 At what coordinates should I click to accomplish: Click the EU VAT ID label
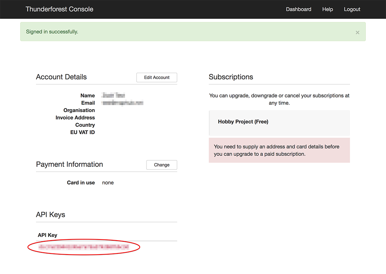click(82, 132)
